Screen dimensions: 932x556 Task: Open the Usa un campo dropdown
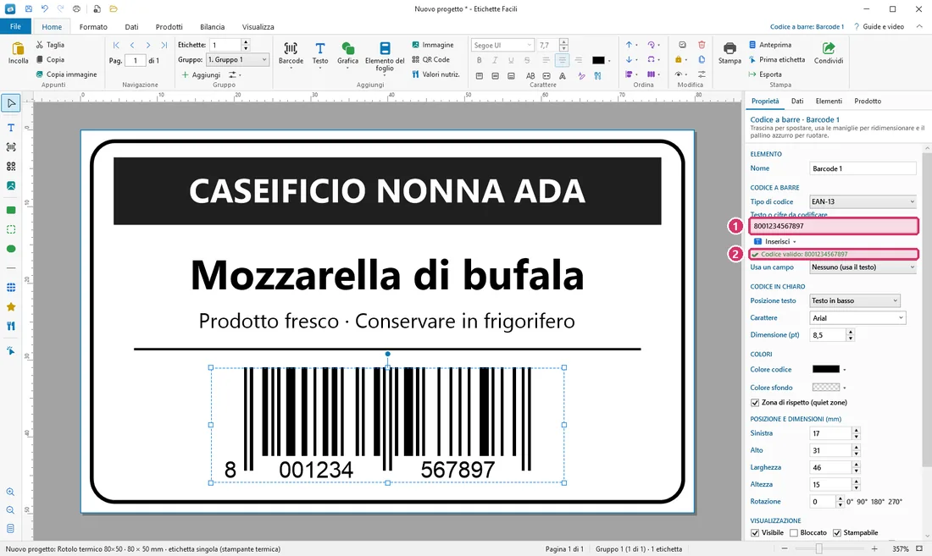point(863,267)
